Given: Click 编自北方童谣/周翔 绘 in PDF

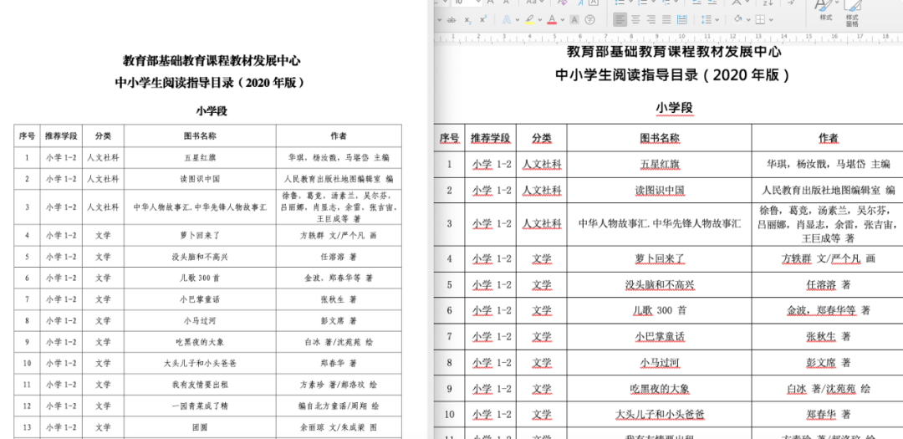Looking at the screenshot, I should (x=339, y=406).
